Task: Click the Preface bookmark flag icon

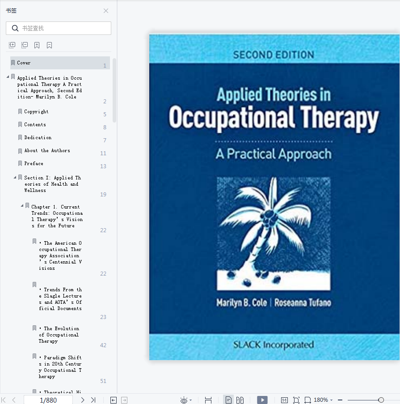Action: [20, 163]
